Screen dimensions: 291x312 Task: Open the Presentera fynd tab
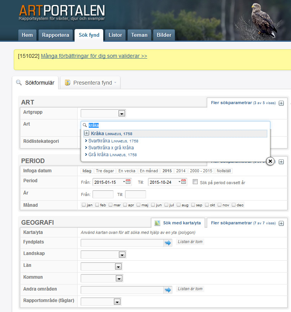[x=90, y=83]
